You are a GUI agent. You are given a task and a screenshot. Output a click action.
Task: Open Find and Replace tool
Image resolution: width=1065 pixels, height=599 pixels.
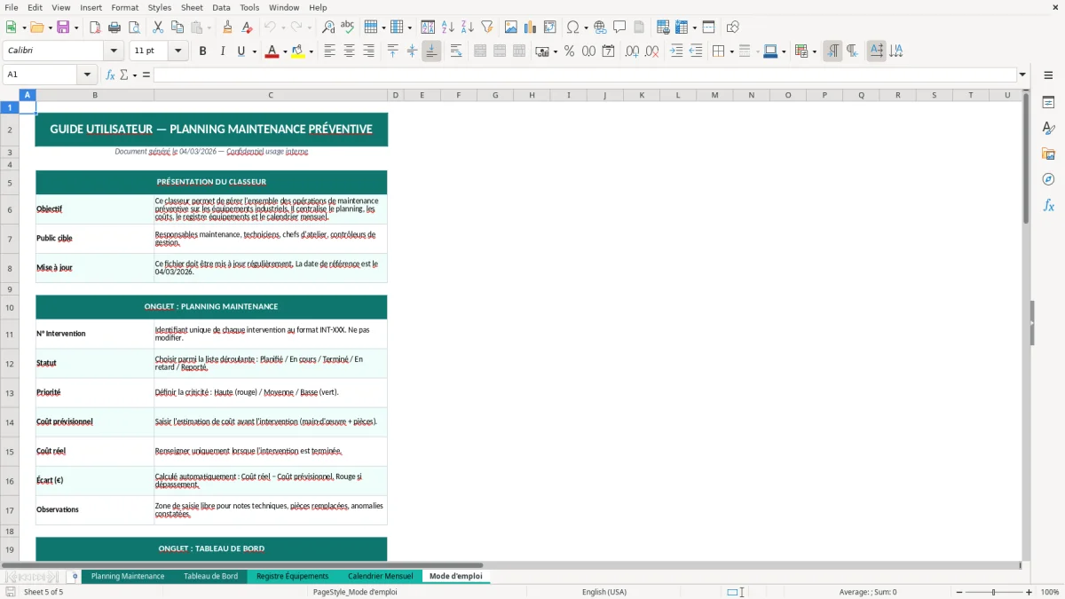pos(328,28)
